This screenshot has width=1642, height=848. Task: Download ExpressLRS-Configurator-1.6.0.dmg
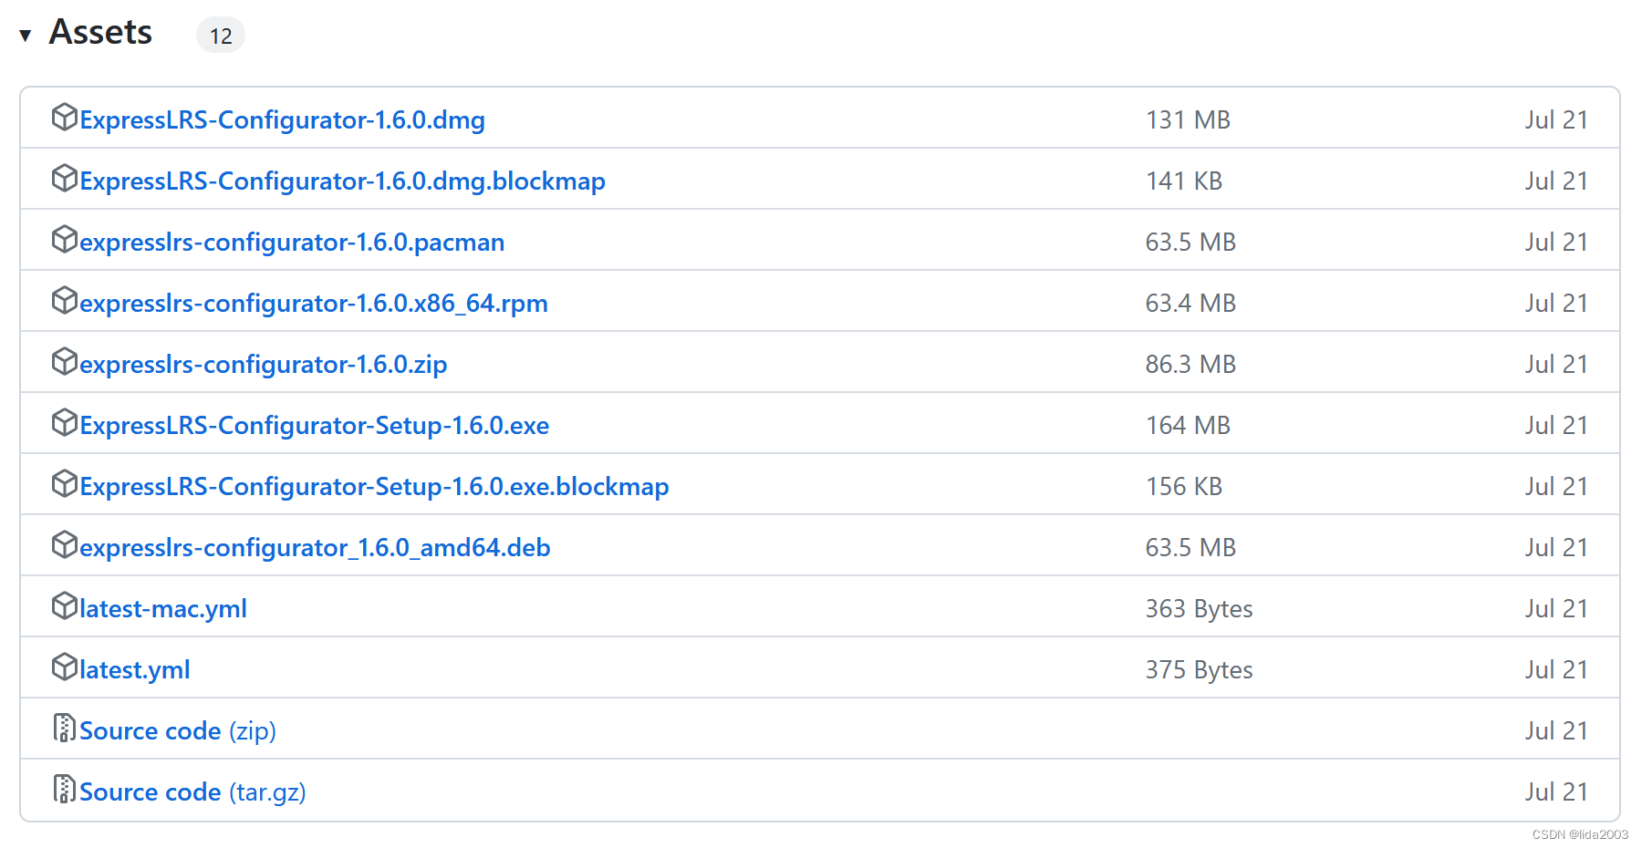coord(283,119)
